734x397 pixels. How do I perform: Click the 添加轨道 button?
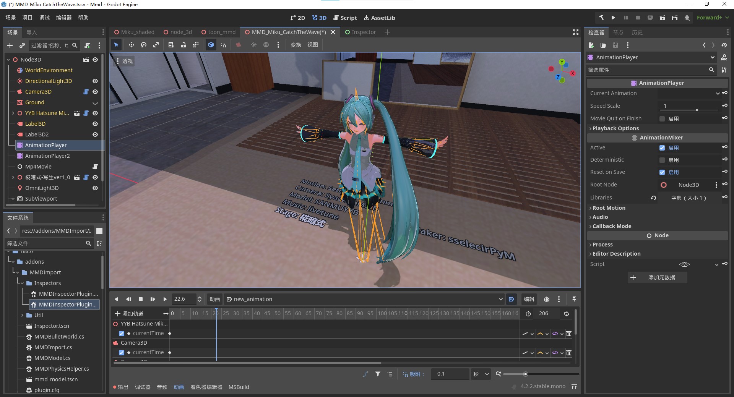[x=129, y=314]
